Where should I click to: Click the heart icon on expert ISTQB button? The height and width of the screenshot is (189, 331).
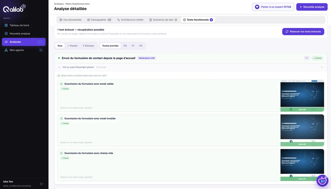(257, 7)
